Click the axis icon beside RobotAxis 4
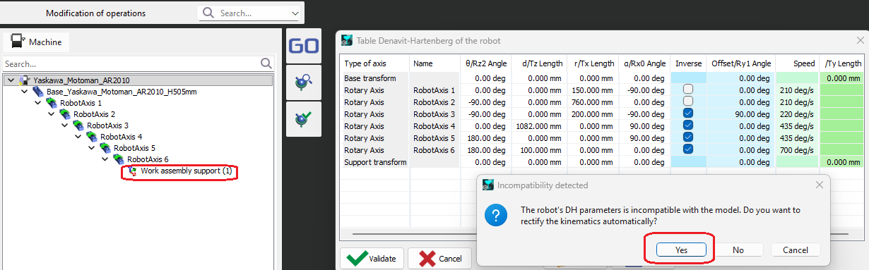869x270 pixels. (x=92, y=137)
